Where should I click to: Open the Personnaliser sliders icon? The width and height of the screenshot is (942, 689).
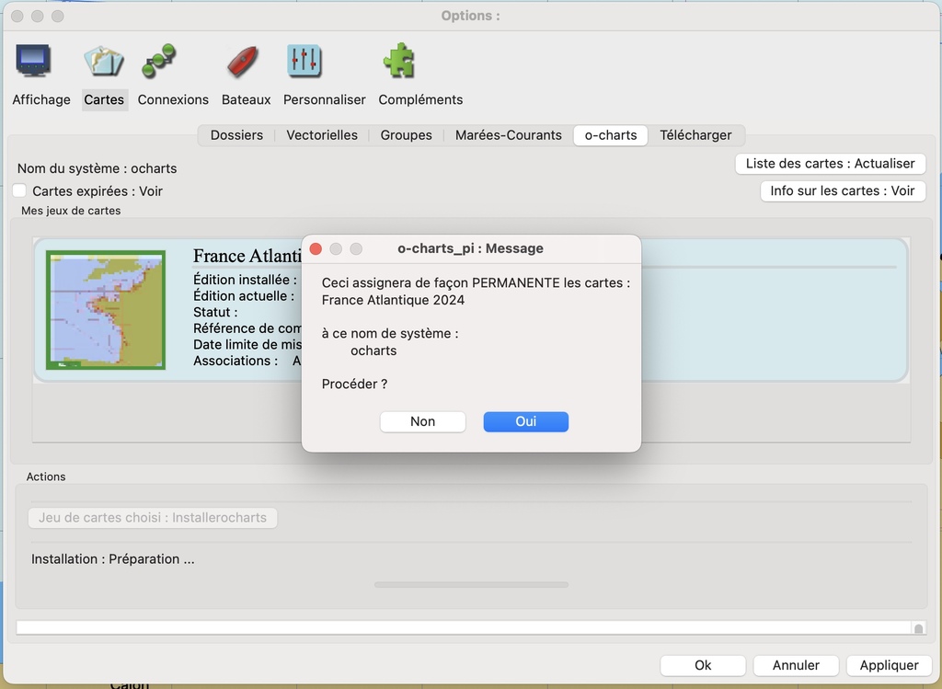pyautogui.click(x=304, y=61)
